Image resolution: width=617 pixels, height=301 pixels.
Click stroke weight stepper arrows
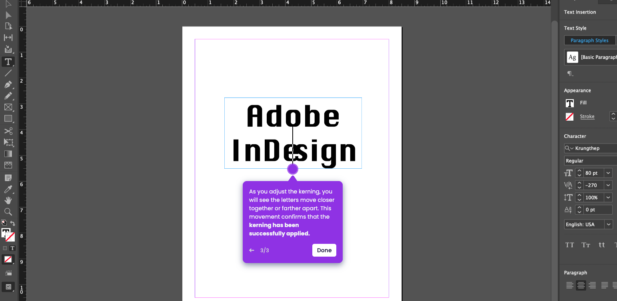tap(613, 116)
